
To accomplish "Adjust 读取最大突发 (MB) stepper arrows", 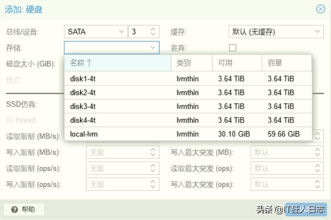I will click(318, 136).
